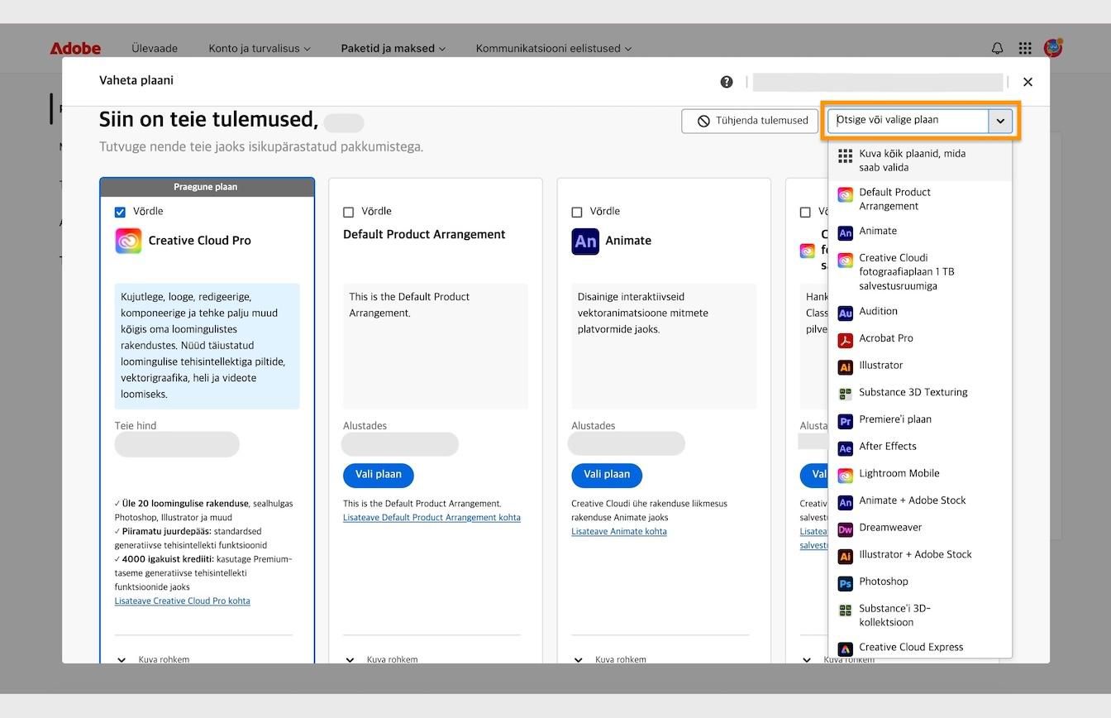Click Vali plaan for Default Product Arrangement

click(379, 475)
